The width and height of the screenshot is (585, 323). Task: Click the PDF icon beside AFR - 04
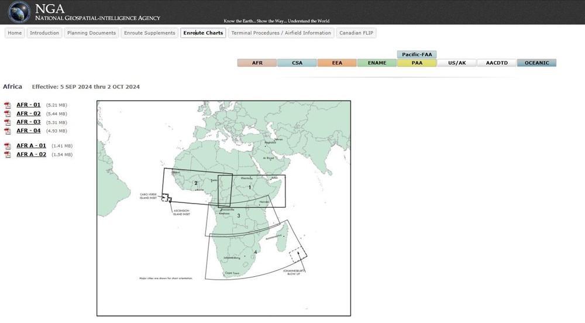pyautogui.click(x=8, y=131)
